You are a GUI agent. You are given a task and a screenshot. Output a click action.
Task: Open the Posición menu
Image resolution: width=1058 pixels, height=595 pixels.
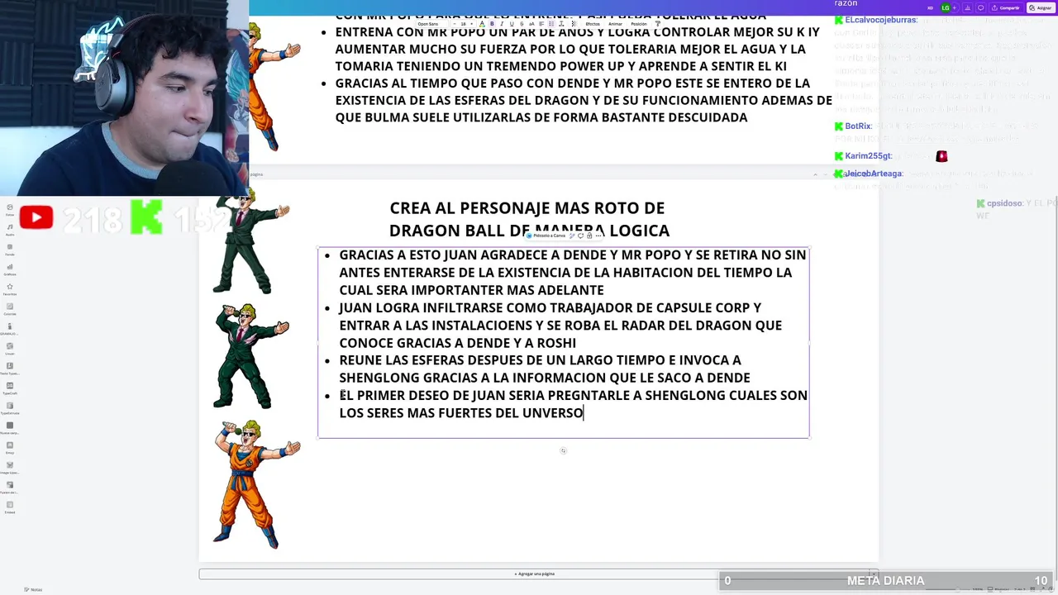pos(639,24)
